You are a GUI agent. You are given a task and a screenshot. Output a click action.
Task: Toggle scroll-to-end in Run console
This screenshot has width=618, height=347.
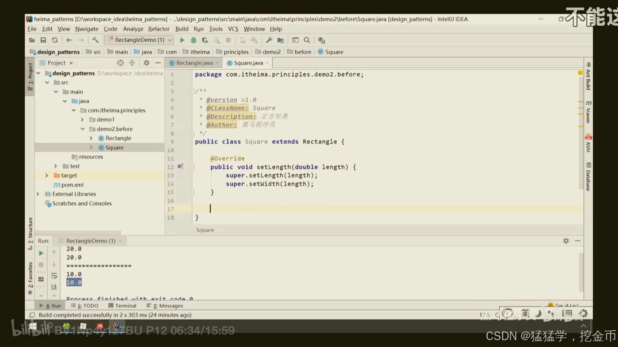[x=54, y=287]
